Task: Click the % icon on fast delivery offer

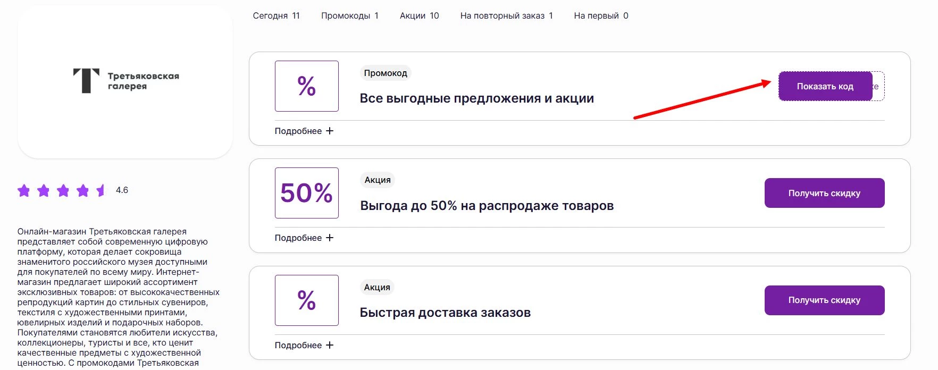Action: point(307,300)
